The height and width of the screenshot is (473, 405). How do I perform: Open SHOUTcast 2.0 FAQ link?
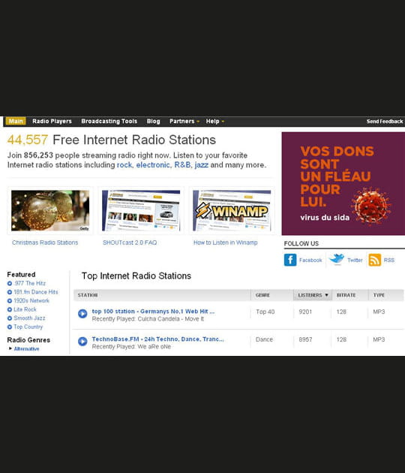(130, 243)
